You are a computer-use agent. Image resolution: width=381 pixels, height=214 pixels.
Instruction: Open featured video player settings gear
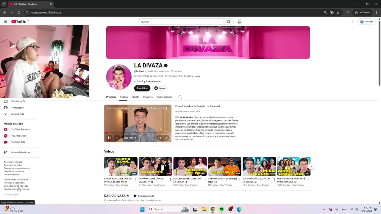pyautogui.click(x=166, y=138)
